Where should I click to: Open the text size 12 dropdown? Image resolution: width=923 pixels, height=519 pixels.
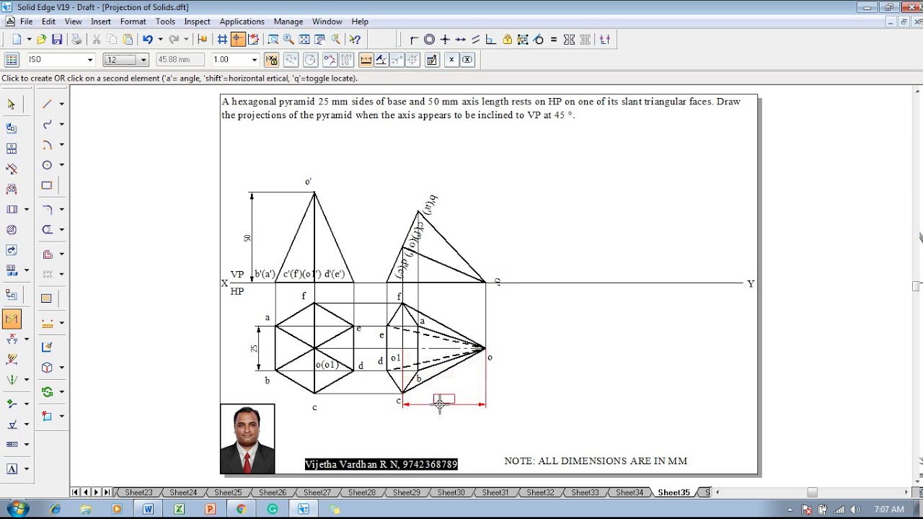(143, 60)
